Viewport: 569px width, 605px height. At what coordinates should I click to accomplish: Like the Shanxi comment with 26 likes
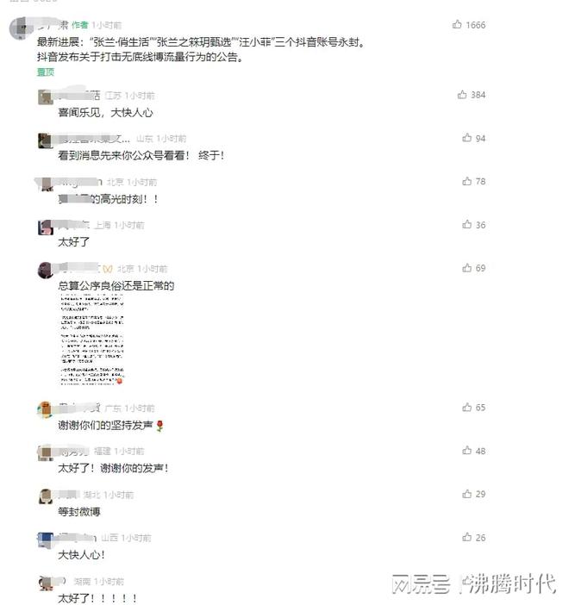tap(467, 537)
